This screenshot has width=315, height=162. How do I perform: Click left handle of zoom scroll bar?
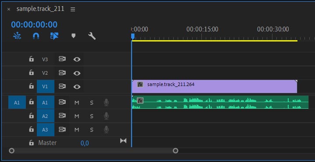click(x=12, y=151)
